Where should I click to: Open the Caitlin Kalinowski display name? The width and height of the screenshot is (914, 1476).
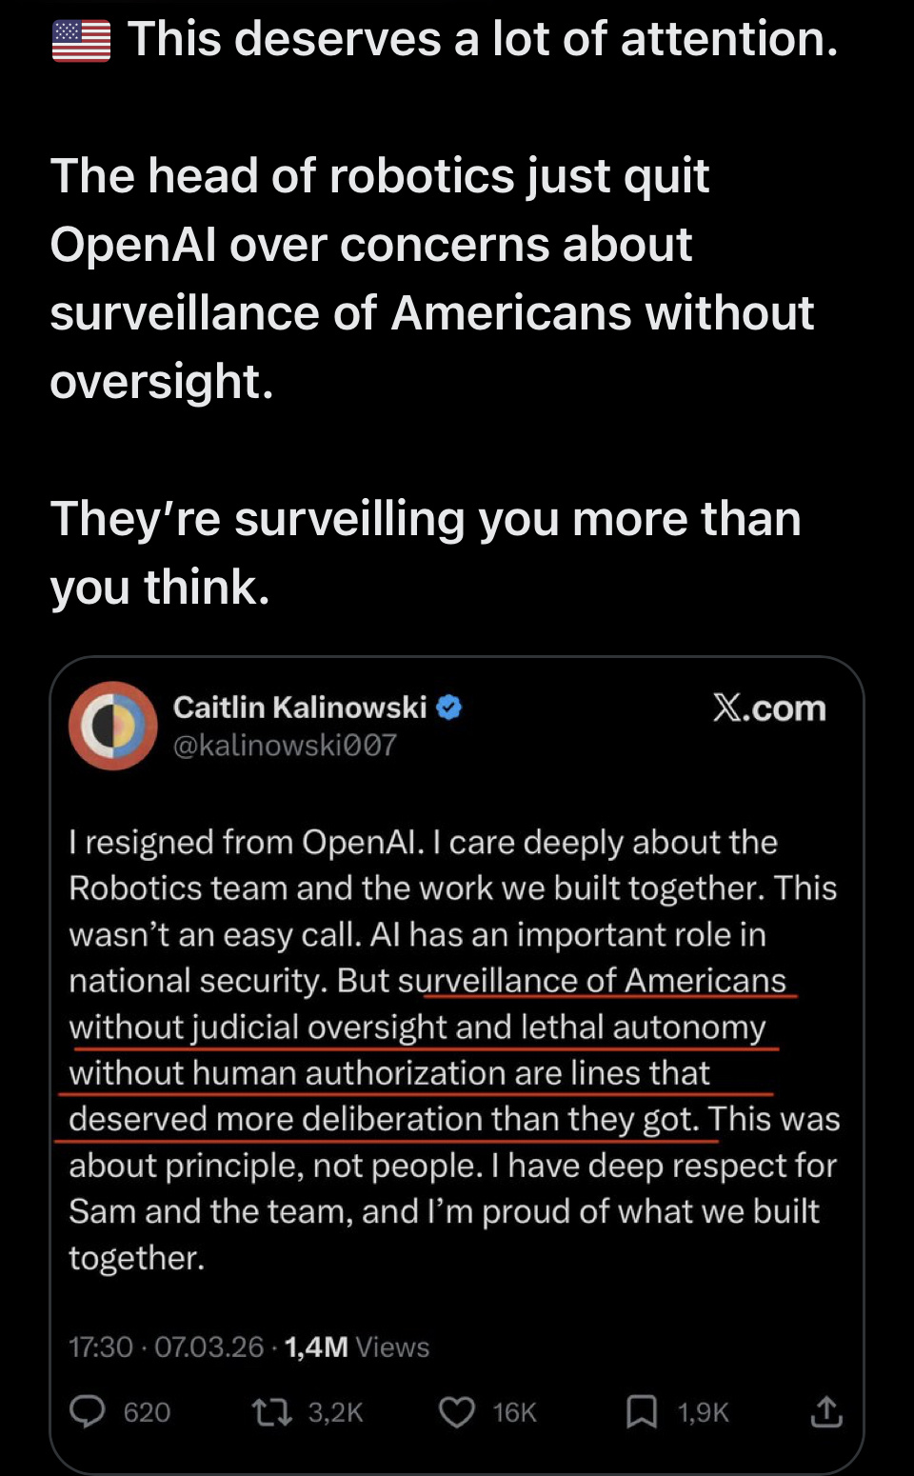299,708
